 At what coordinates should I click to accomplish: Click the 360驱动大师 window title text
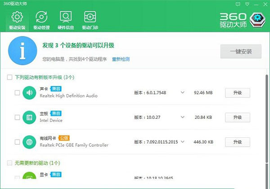point(15,4)
